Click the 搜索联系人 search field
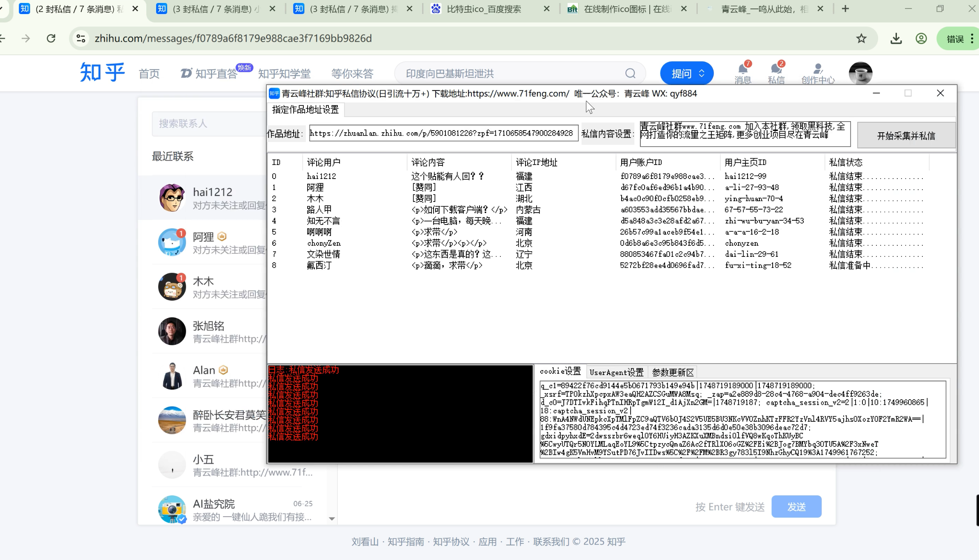979x560 pixels. tap(209, 124)
